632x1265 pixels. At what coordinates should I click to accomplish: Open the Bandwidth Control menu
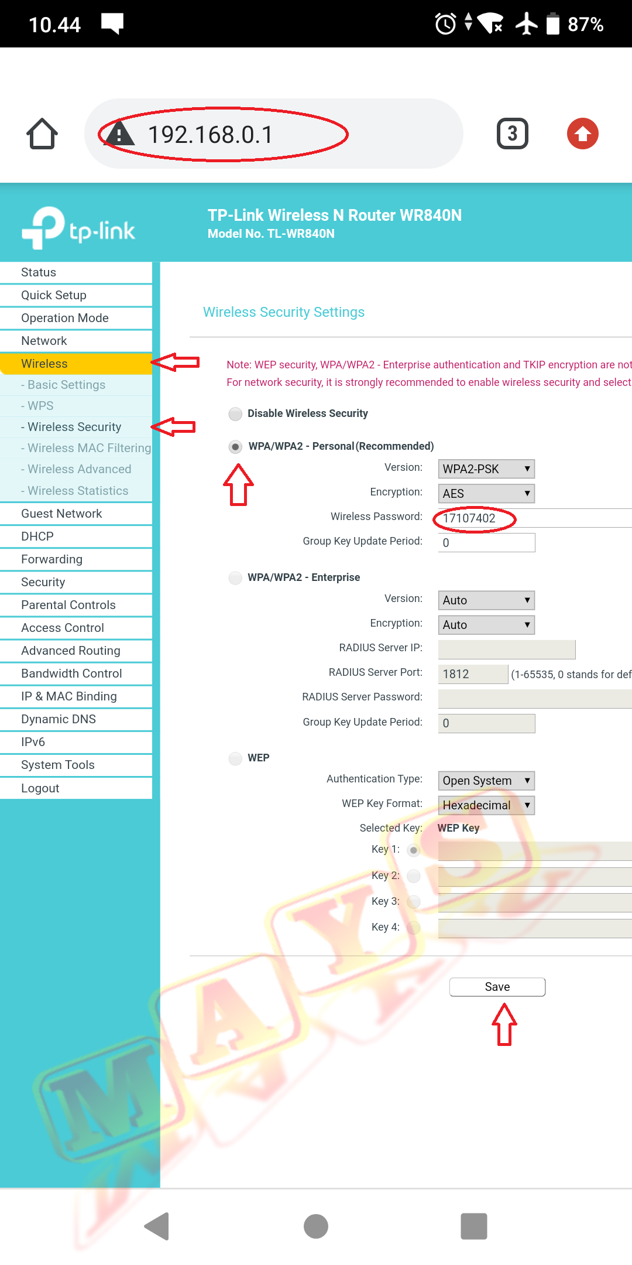pyautogui.click(x=76, y=673)
